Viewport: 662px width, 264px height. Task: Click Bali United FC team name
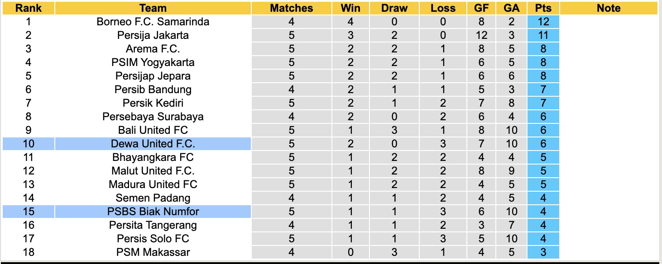(153, 130)
